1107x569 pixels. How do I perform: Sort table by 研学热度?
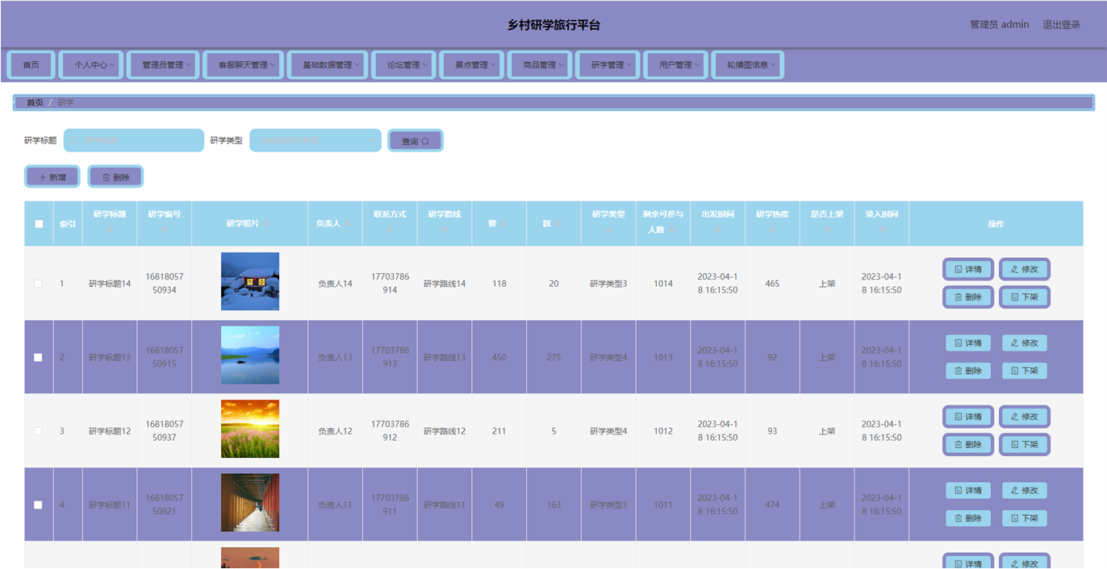[772, 231]
